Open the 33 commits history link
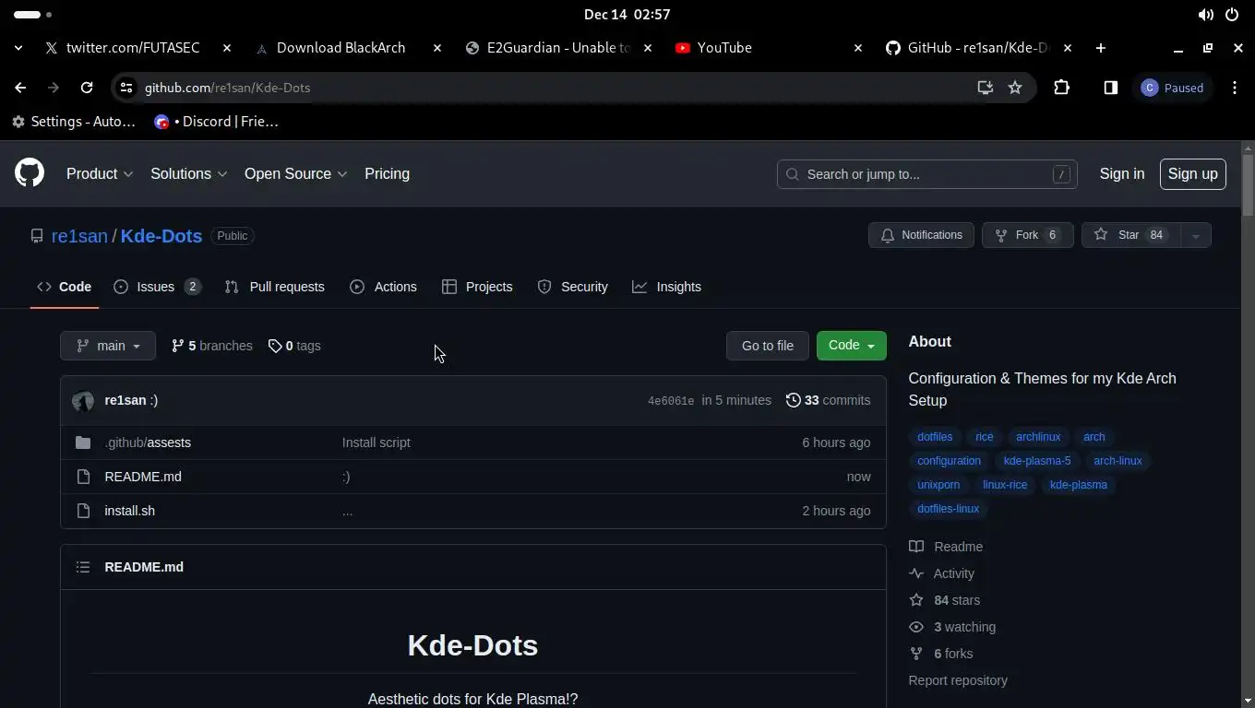Screen dimensions: 1255x708 pyautogui.click(x=828, y=400)
